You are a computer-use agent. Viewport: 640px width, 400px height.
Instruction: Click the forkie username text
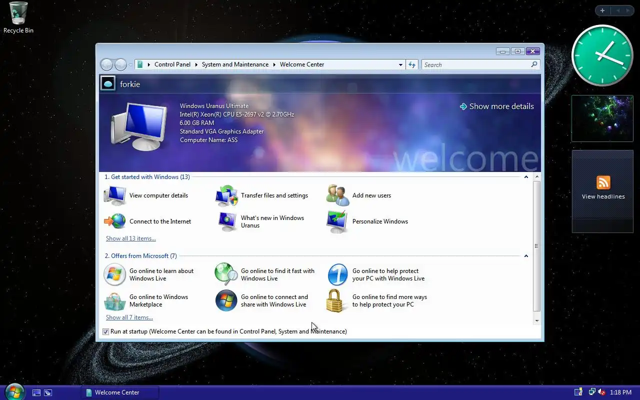point(130,84)
